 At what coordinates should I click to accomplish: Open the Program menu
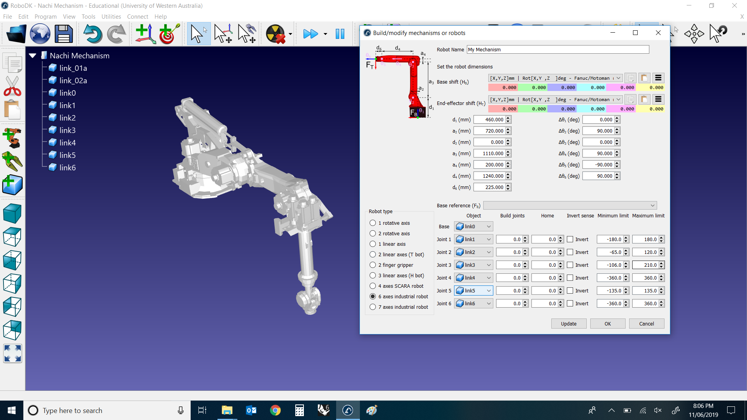tap(46, 16)
